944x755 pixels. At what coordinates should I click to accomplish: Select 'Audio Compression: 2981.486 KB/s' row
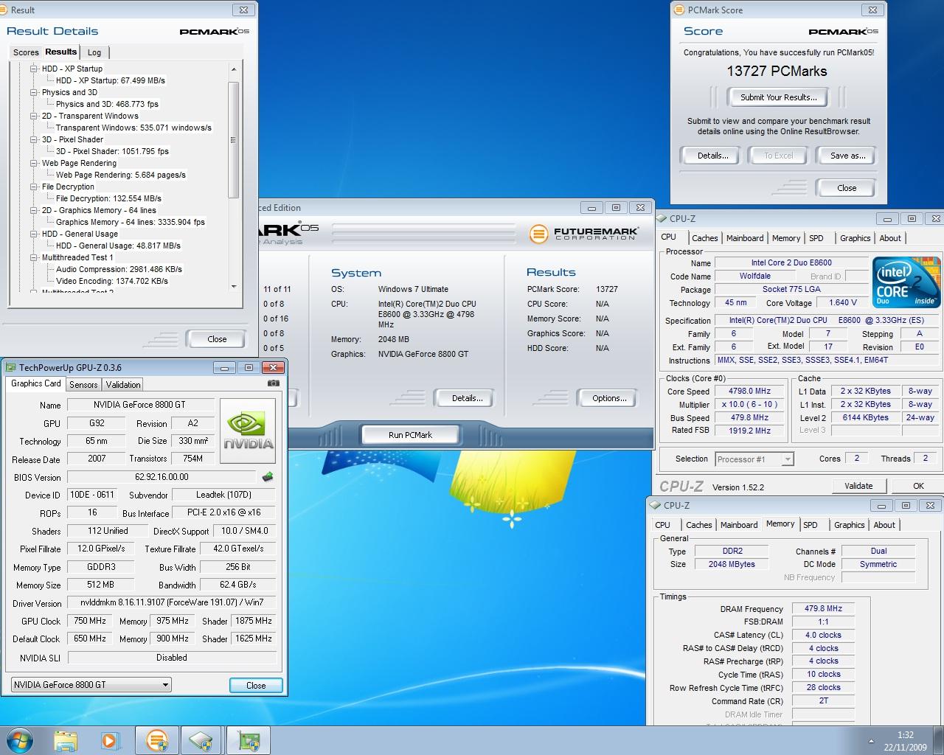click(x=119, y=269)
